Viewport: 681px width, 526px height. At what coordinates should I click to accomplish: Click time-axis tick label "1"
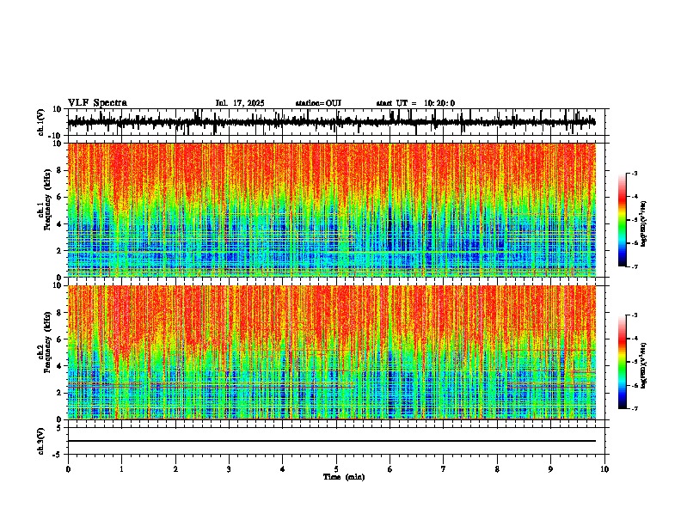coord(121,469)
